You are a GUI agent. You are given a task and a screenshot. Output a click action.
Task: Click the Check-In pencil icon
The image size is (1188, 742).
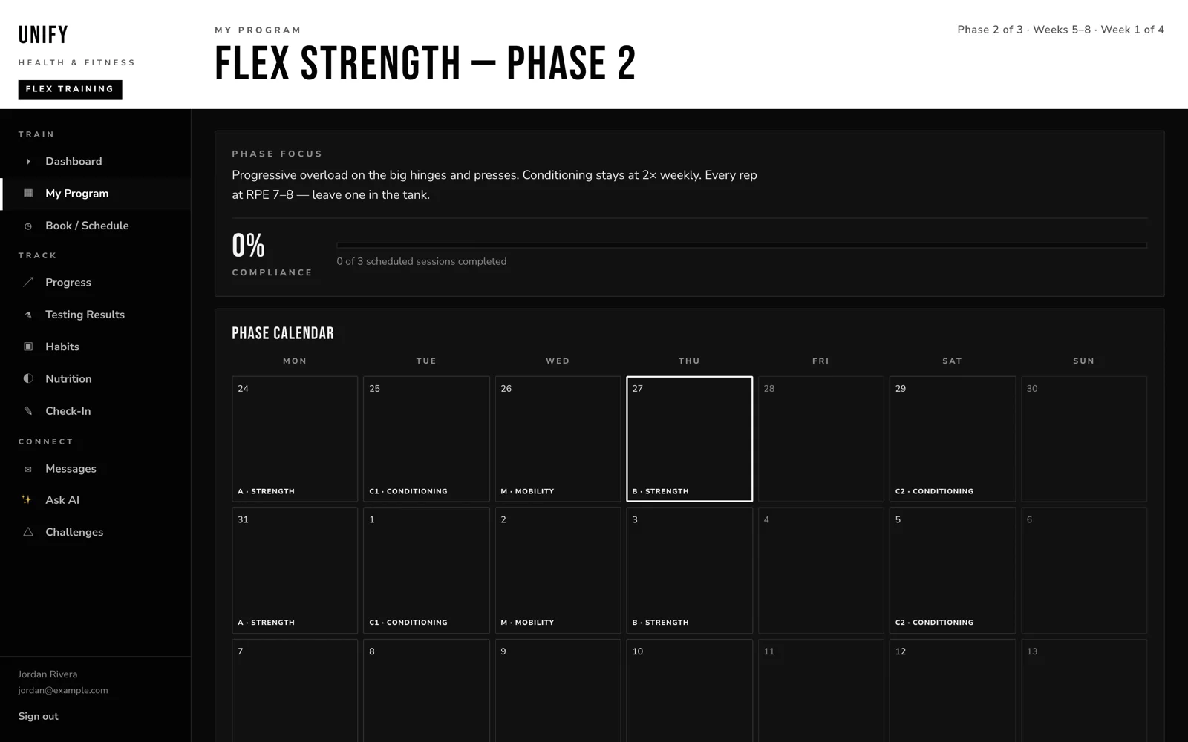28,410
